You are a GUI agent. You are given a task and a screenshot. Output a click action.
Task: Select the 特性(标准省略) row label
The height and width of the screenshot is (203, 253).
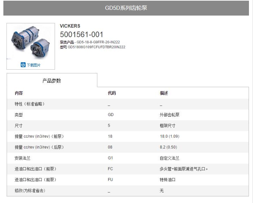pyautogui.click(x=30, y=104)
